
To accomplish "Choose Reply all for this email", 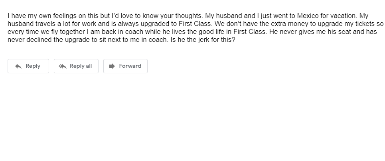I will click(76, 66).
